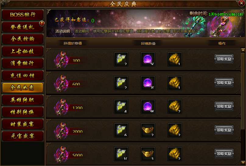The image size is (246, 166).
Task: Switch to the 全民抢购 tab
Action: click(23, 39)
